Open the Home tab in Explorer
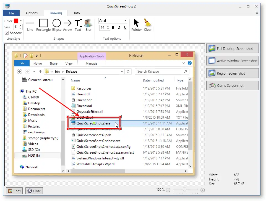The height and width of the screenshot is (201, 266). [x=38, y=63]
